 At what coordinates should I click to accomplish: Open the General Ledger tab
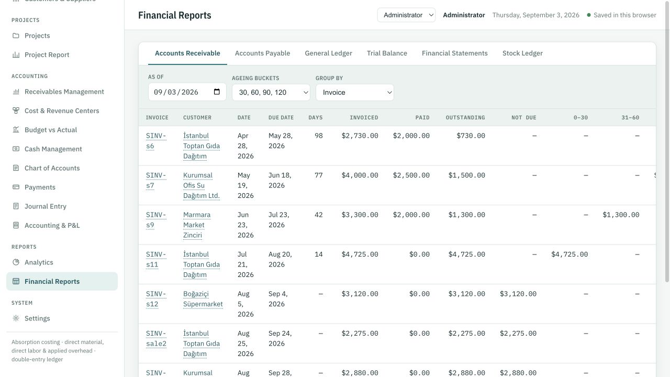pyautogui.click(x=329, y=53)
